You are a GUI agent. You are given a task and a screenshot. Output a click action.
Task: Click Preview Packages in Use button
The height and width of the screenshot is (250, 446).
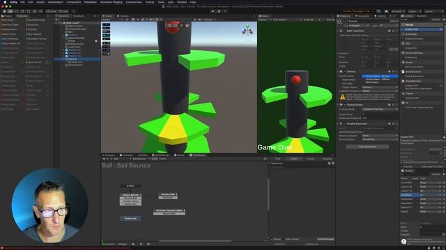pyautogui.click(x=357, y=11)
